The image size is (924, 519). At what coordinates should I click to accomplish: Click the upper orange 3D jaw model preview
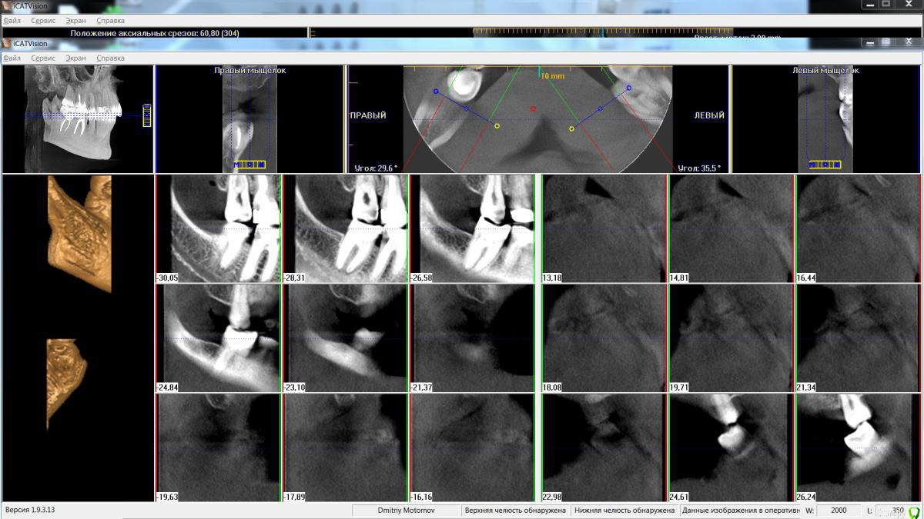[80, 233]
